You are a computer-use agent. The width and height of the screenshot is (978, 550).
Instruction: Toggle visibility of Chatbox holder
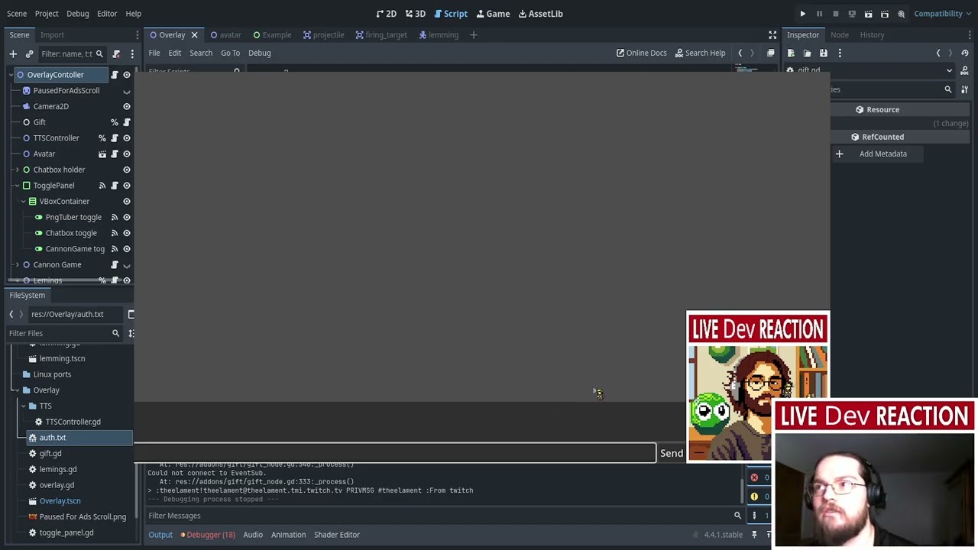(x=127, y=170)
